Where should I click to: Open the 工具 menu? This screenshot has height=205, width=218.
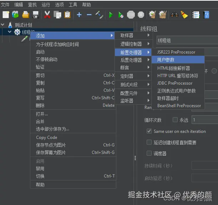click(x=73, y=5)
